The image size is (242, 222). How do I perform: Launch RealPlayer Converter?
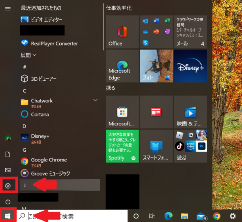point(49,44)
